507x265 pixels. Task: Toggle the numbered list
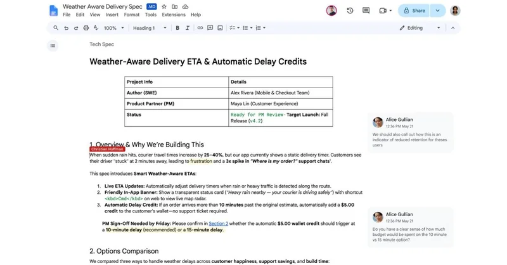click(x=259, y=28)
